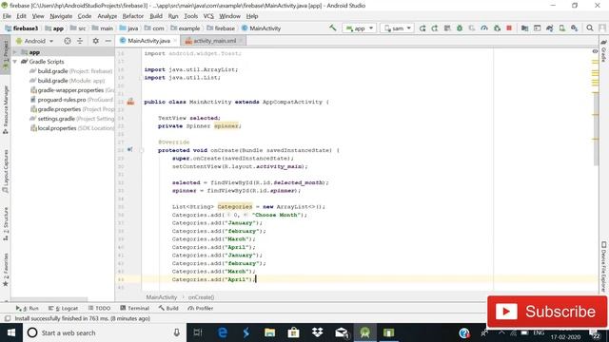Click the Collapse All icon in Project panel
The image size is (609, 342).
[80, 41]
